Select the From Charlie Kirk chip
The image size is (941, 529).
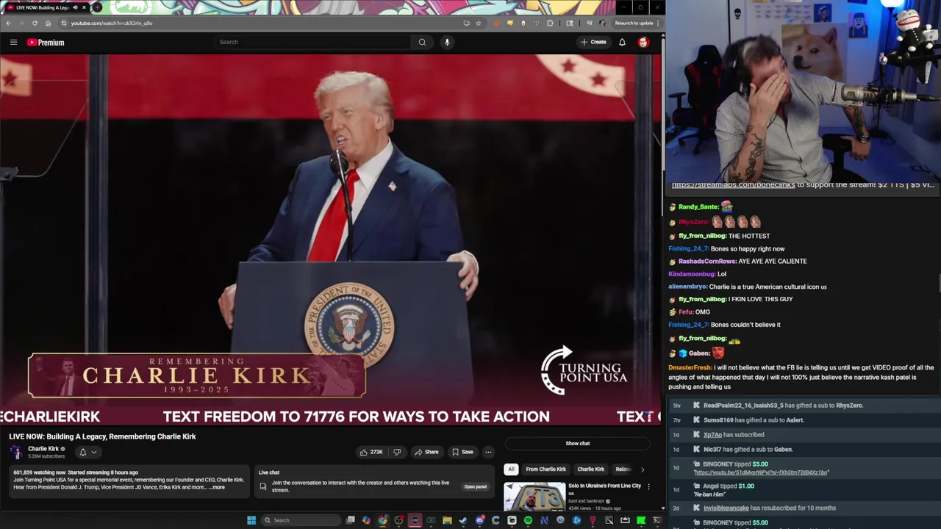tap(545, 469)
